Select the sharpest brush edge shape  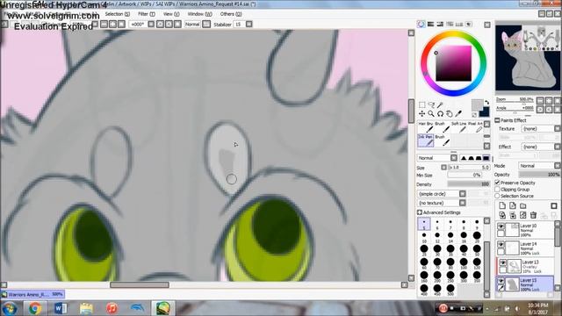[464, 158]
